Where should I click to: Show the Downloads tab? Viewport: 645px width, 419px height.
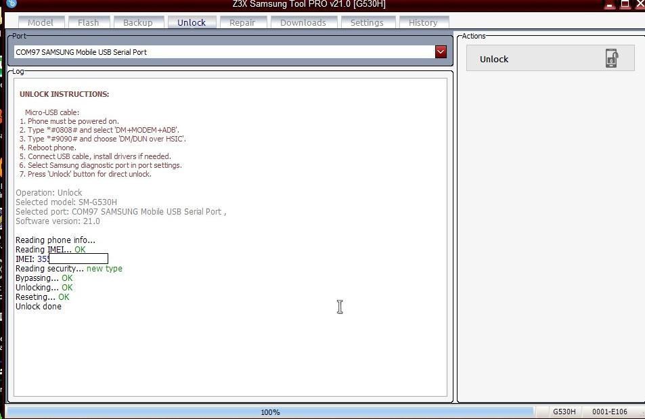tap(303, 22)
